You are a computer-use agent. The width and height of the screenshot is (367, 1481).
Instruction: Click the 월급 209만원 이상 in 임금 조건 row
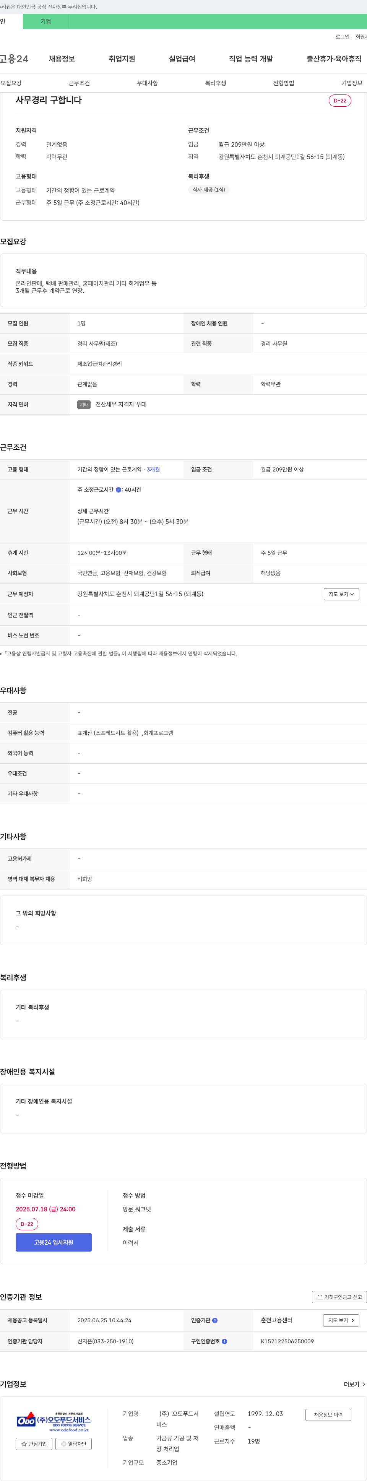(x=282, y=470)
